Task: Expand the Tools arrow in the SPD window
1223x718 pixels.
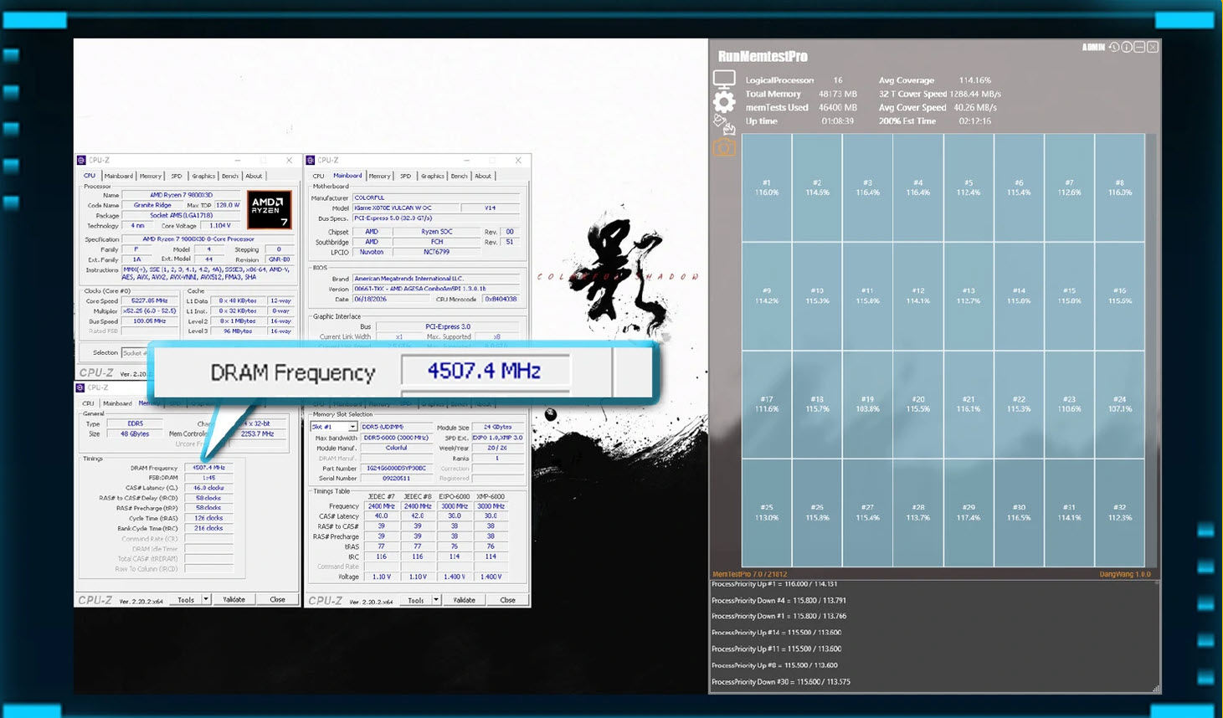Action: point(436,600)
